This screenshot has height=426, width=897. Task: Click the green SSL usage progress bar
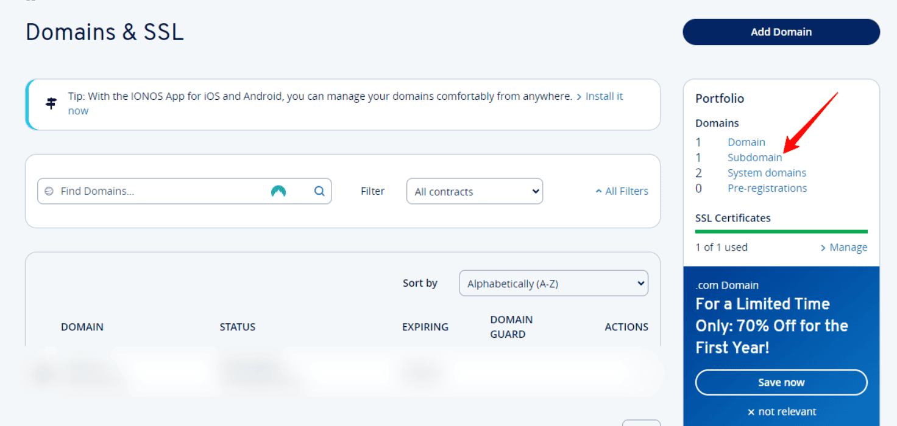pyautogui.click(x=781, y=231)
